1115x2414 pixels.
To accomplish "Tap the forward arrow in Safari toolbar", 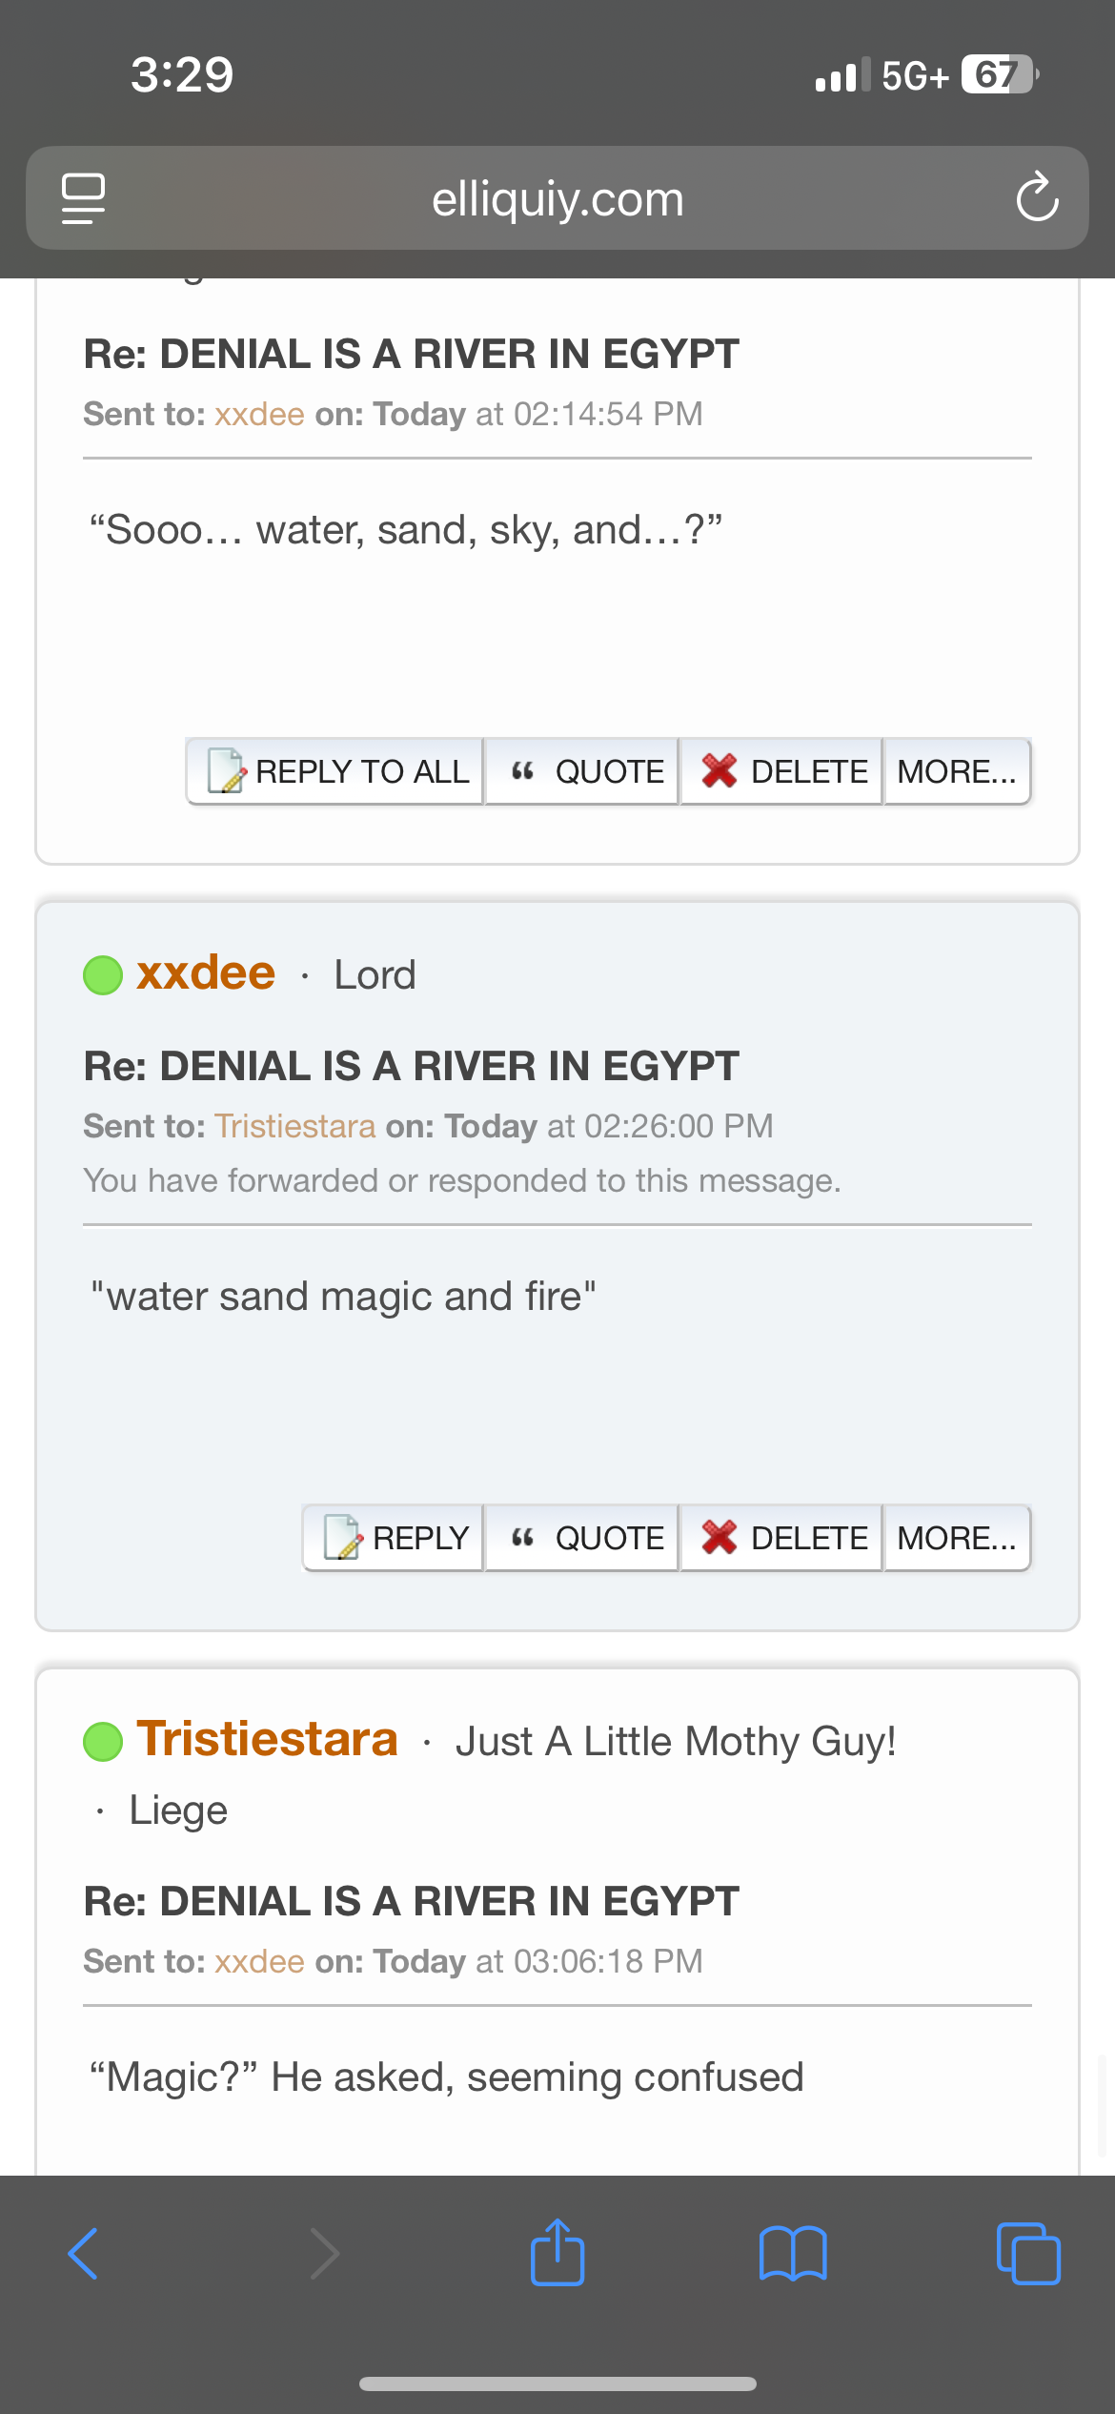I will pyautogui.click(x=325, y=2254).
